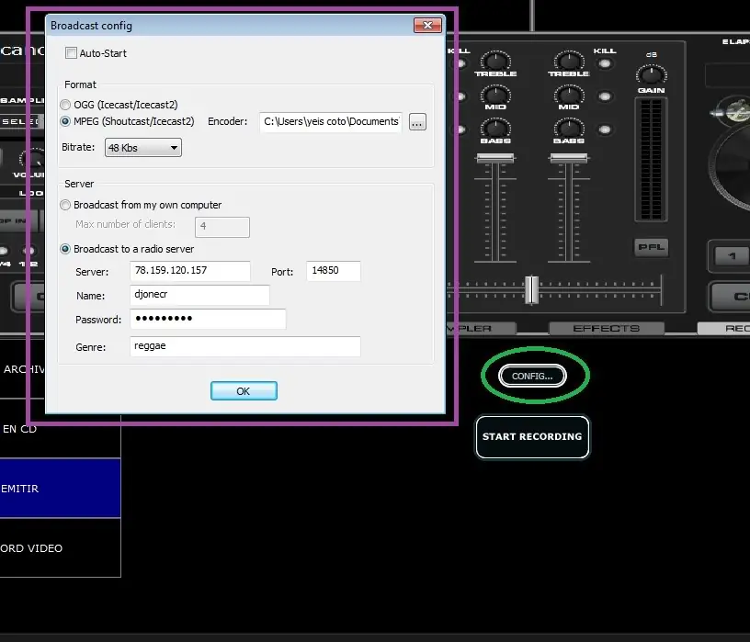Open the Bitrate 48 Kbs dropdown

[x=143, y=148]
